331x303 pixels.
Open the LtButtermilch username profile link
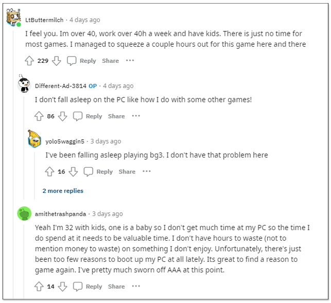coord(44,20)
